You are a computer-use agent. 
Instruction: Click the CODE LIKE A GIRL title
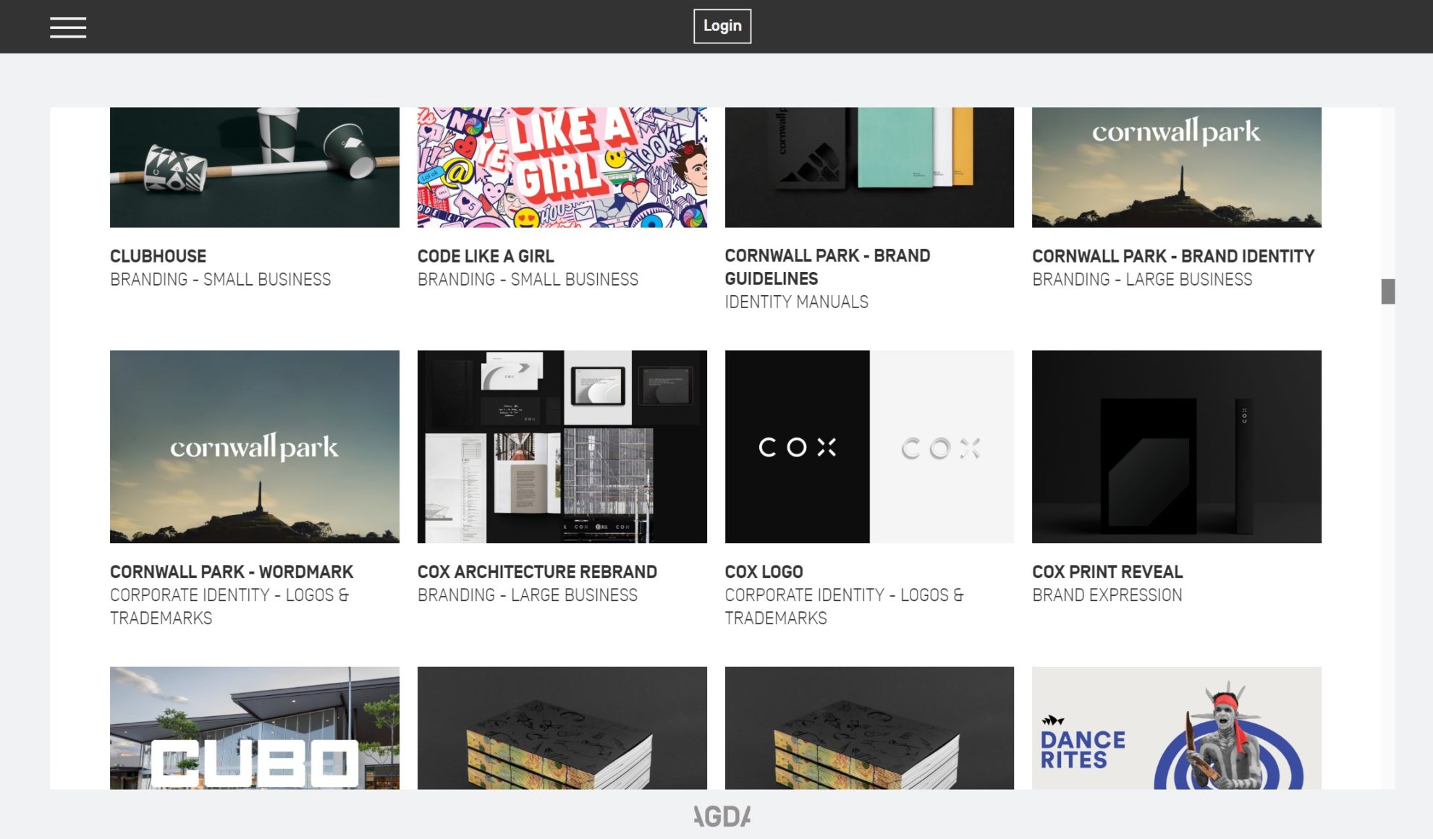click(486, 256)
